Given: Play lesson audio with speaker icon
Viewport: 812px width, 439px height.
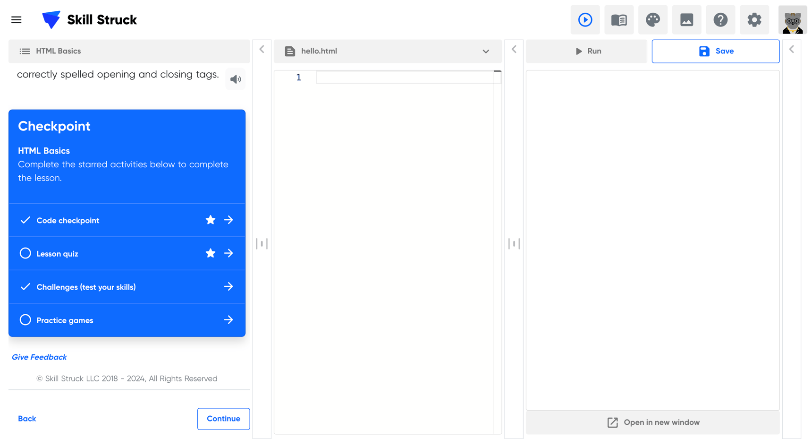Looking at the screenshot, I should 236,79.
